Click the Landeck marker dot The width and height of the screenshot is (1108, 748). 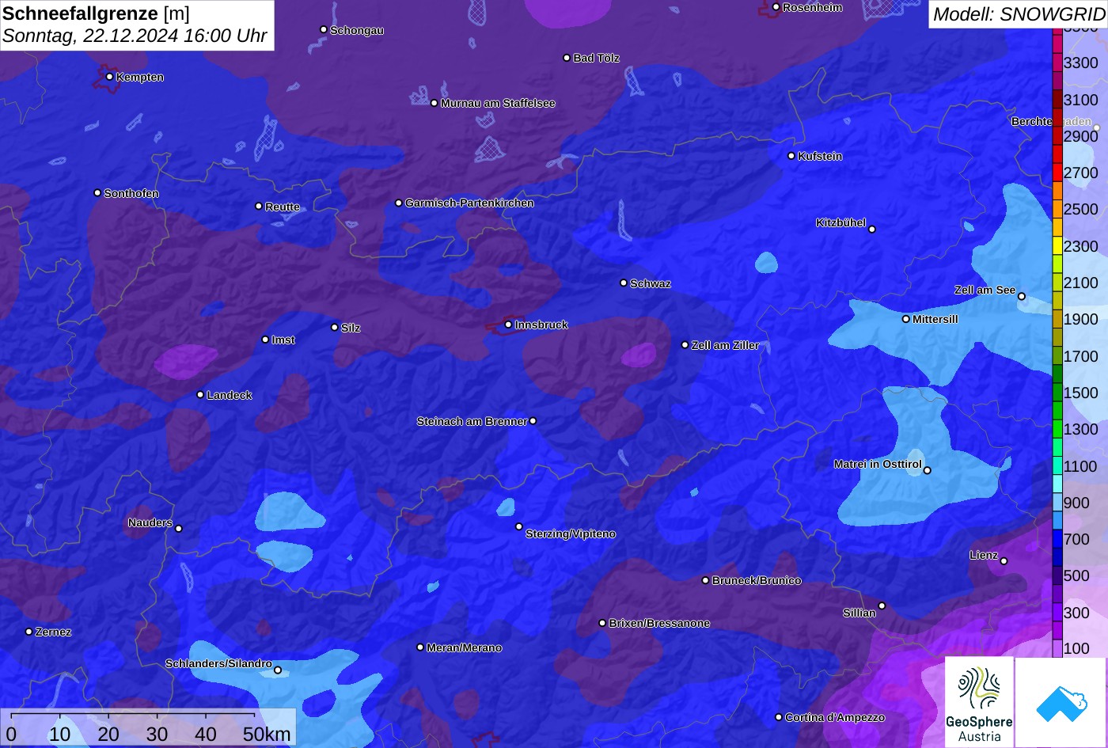coord(200,395)
